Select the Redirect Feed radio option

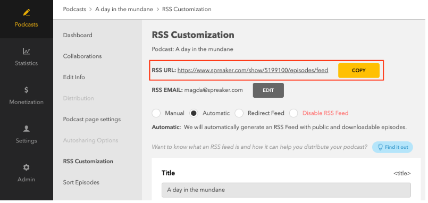239,113
